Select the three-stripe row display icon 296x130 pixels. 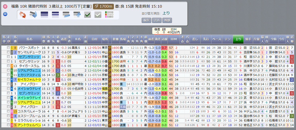[x=55, y=15]
